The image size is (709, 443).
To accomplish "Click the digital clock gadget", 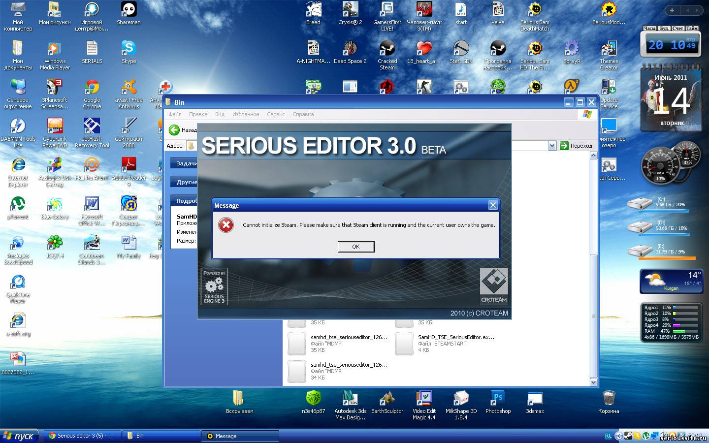I will click(x=671, y=45).
